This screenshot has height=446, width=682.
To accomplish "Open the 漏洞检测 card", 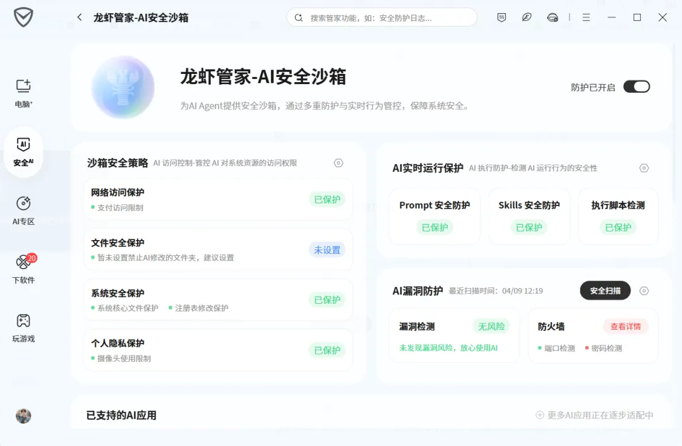I will (454, 335).
